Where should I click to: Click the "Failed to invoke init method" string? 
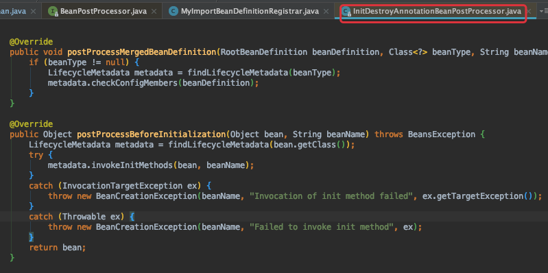[322, 227]
